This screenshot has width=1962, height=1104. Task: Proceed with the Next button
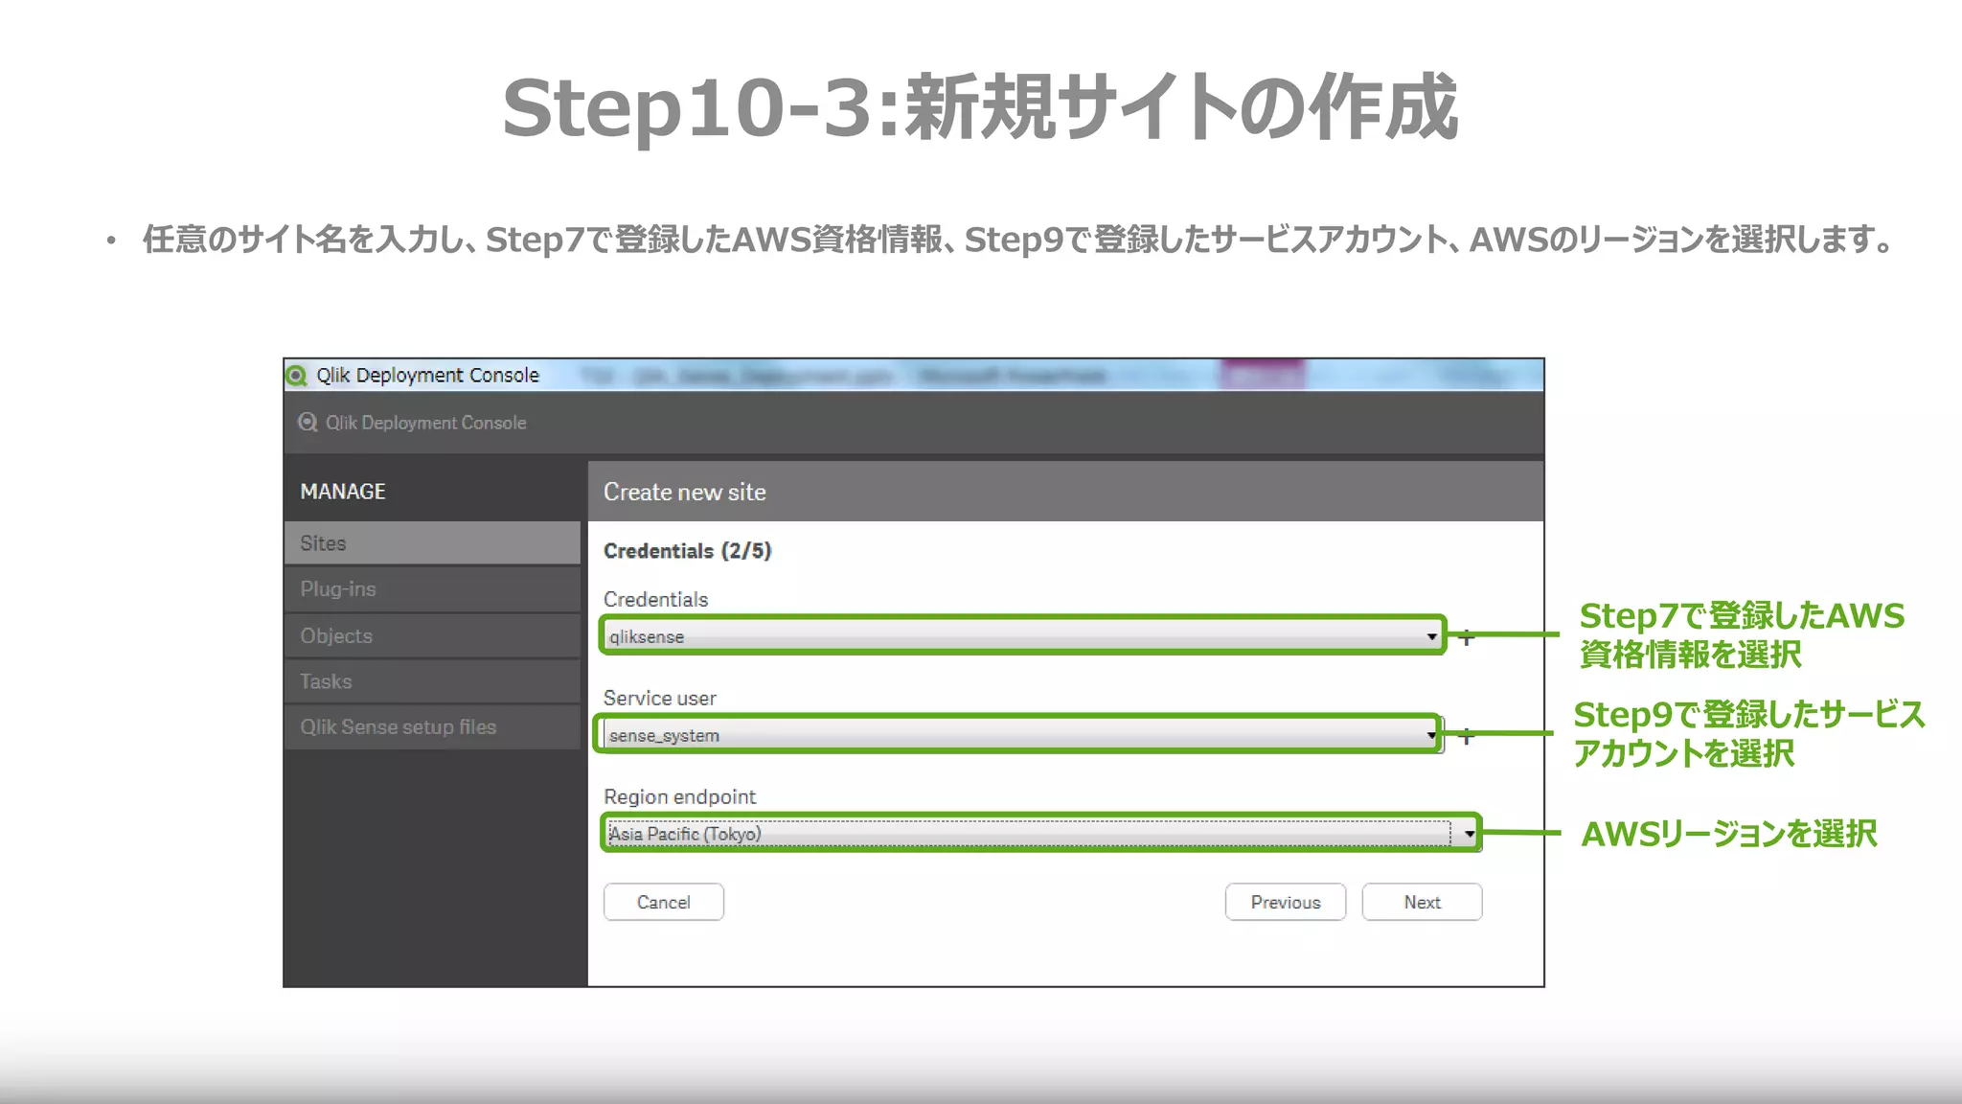tap(1422, 902)
